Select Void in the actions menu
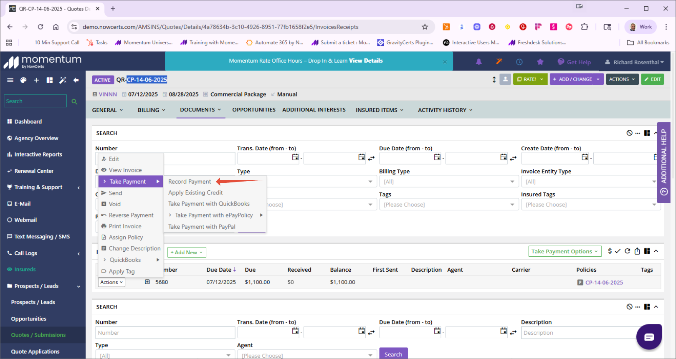Viewport: 676px width, 359px height. (x=114, y=204)
